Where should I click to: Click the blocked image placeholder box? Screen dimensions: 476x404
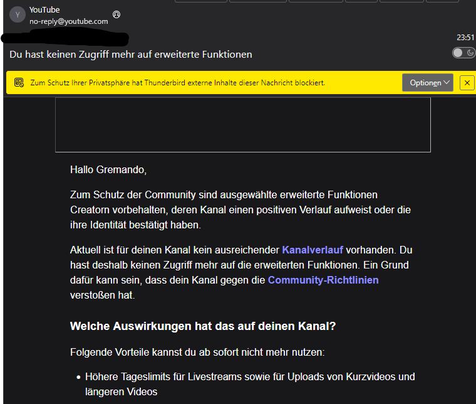[x=243, y=125]
